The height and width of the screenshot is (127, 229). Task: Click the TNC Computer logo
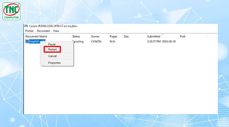pos(11,11)
